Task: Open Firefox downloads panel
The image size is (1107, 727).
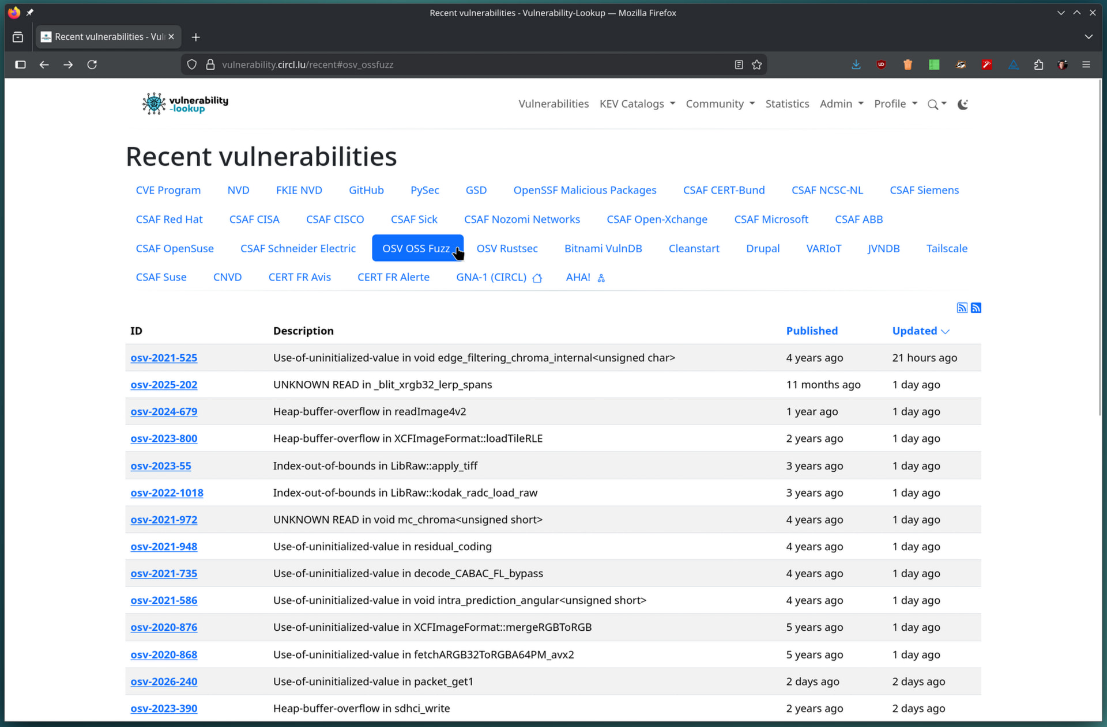Action: pyautogui.click(x=856, y=65)
